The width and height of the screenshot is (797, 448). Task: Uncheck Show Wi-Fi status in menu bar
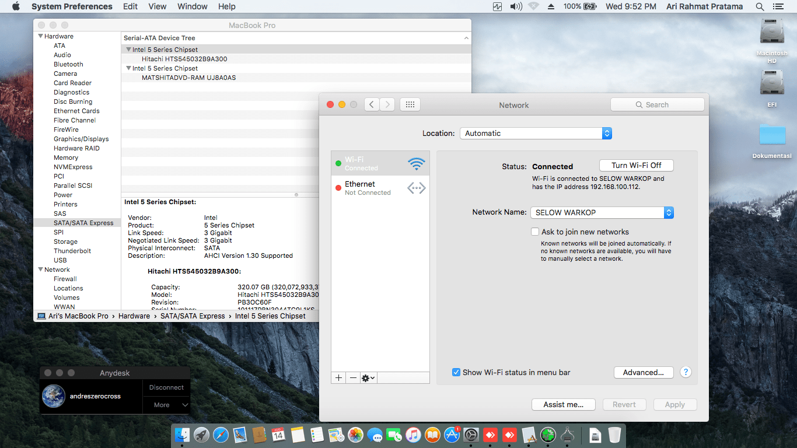(456, 372)
